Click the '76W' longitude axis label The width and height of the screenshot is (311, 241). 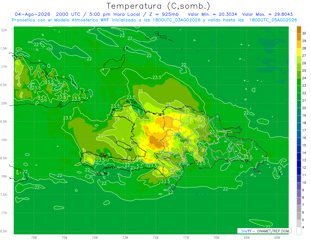pyautogui.click(x=34, y=237)
